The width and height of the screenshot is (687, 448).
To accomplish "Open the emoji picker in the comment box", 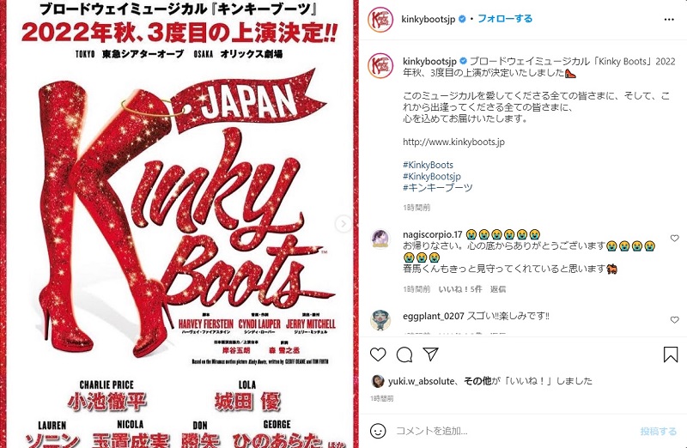I will 378,431.
